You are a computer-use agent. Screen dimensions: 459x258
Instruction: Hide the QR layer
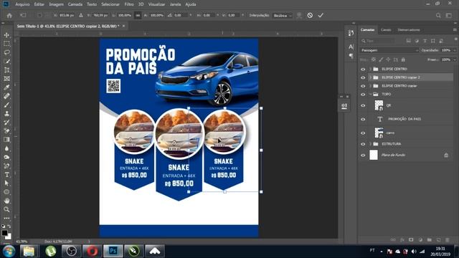(363, 105)
